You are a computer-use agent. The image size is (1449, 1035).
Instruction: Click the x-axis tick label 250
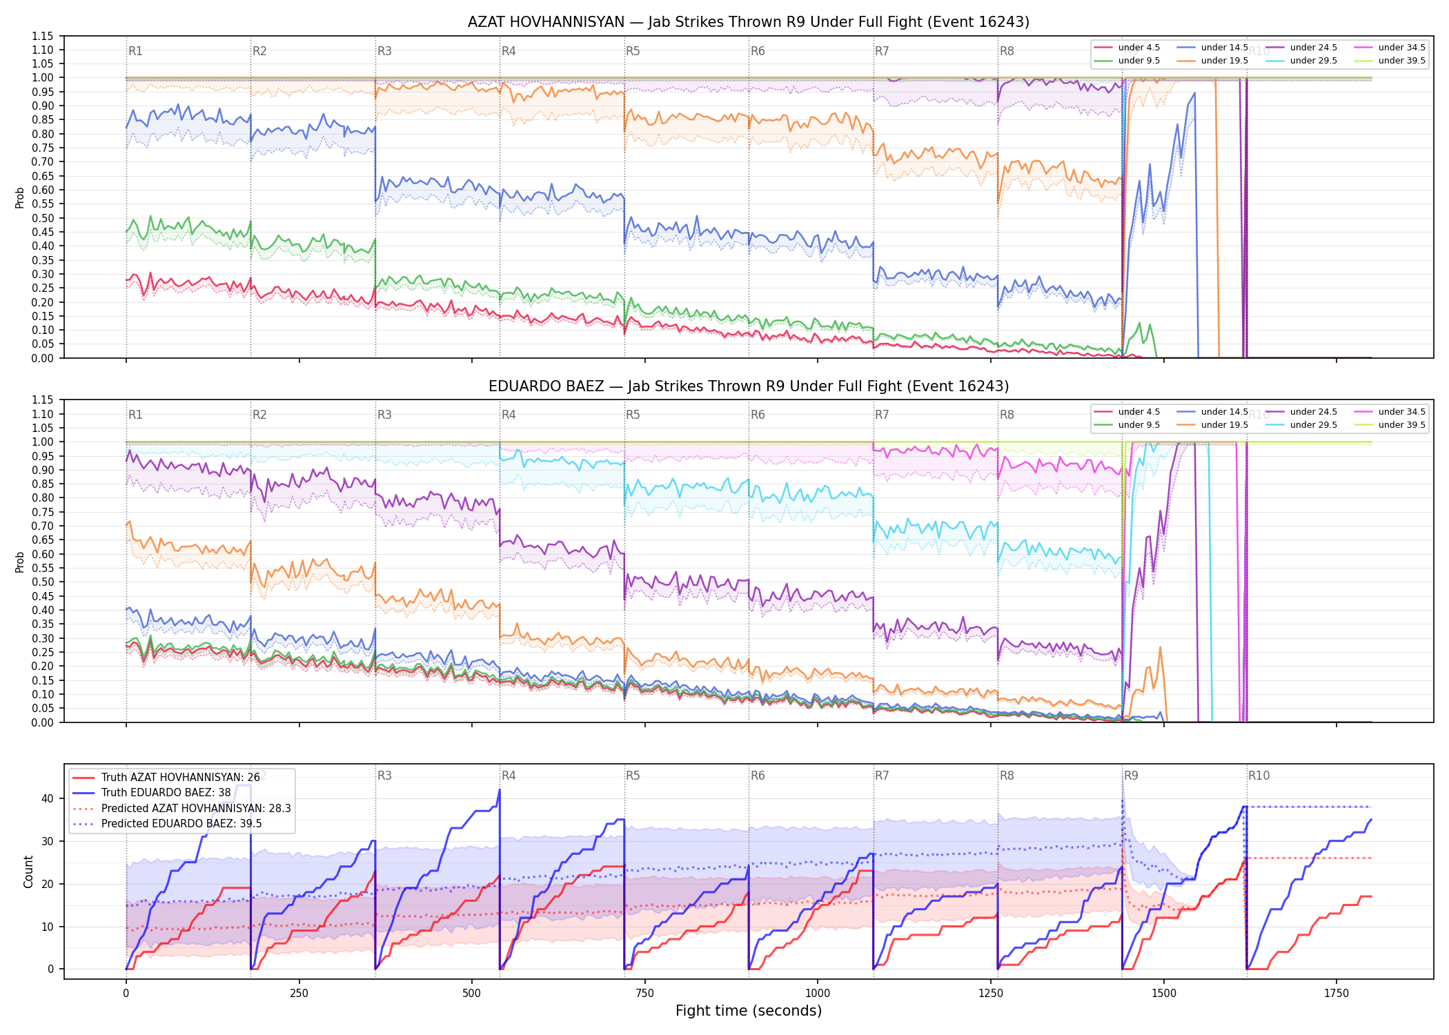click(299, 994)
